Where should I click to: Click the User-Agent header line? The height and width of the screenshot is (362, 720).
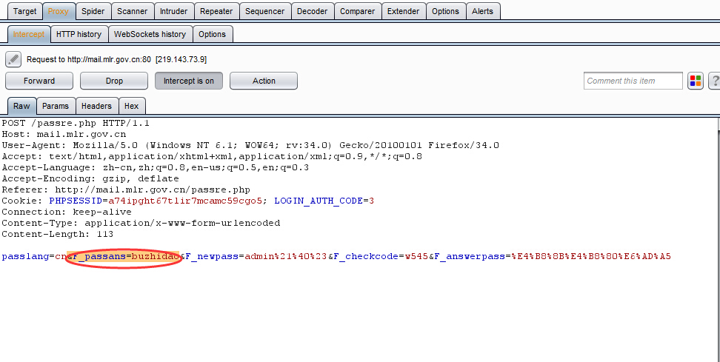pos(250,145)
